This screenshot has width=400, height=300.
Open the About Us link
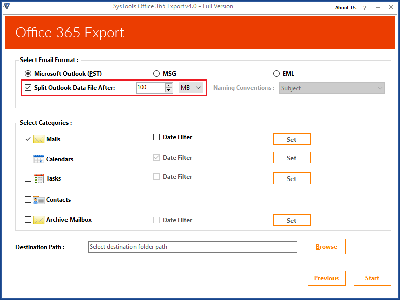pyautogui.click(x=346, y=8)
